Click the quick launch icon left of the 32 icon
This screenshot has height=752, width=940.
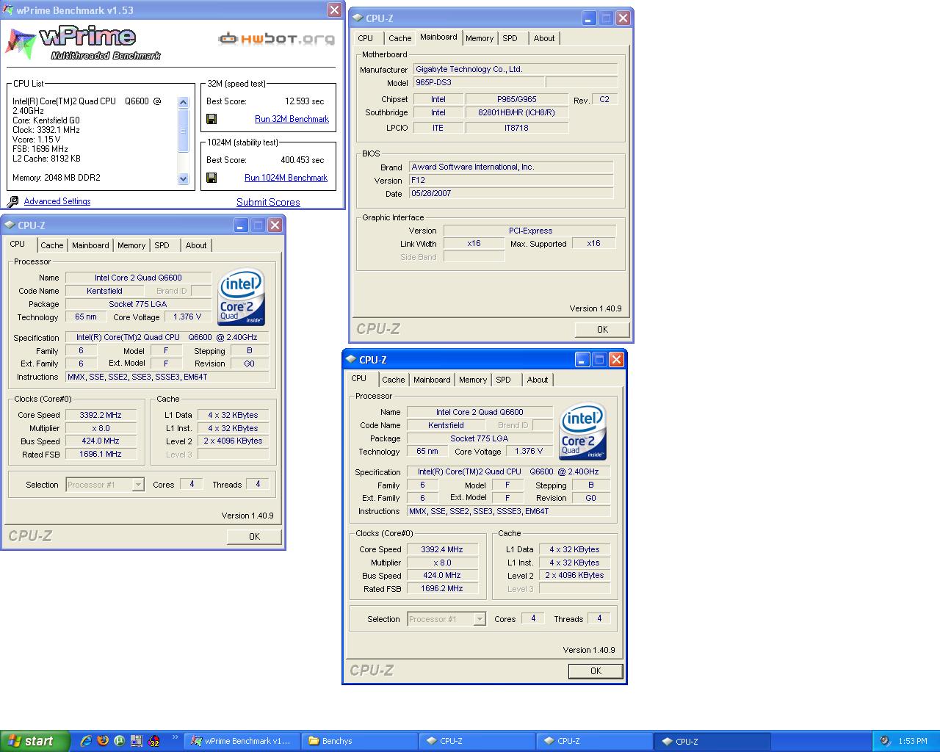coord(137,741)
